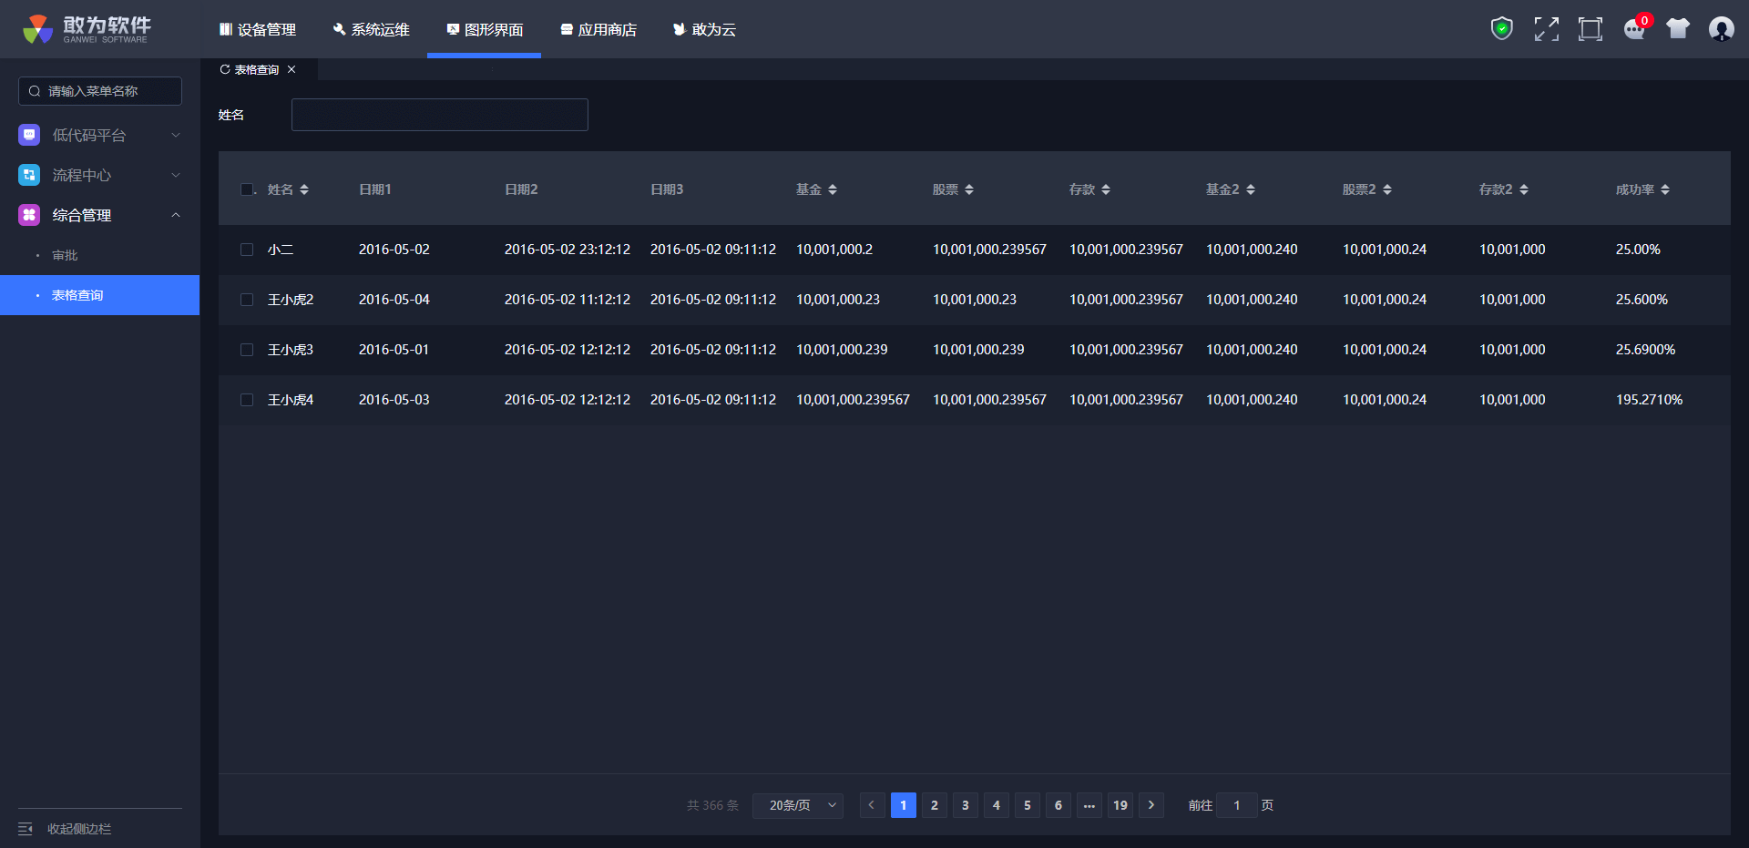Open the theme shirt icon
This screenshot has height=848, width=1749.
(x=1677, y=29)
